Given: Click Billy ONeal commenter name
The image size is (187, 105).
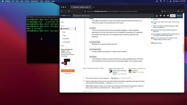Looking at the screenshot, I should coord(114,78).
